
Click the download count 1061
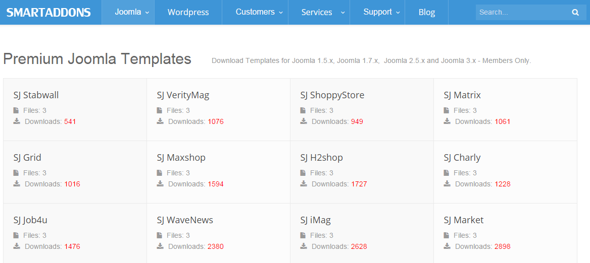503,121
